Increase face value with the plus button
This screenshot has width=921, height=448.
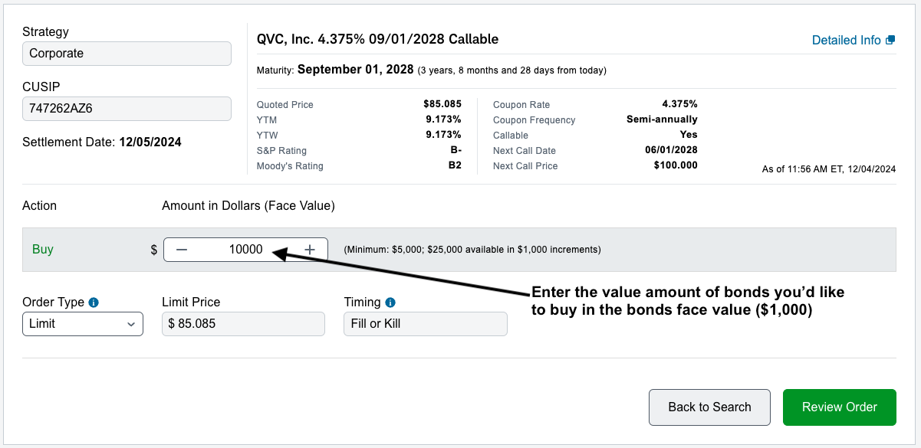(x=310, y=250)
